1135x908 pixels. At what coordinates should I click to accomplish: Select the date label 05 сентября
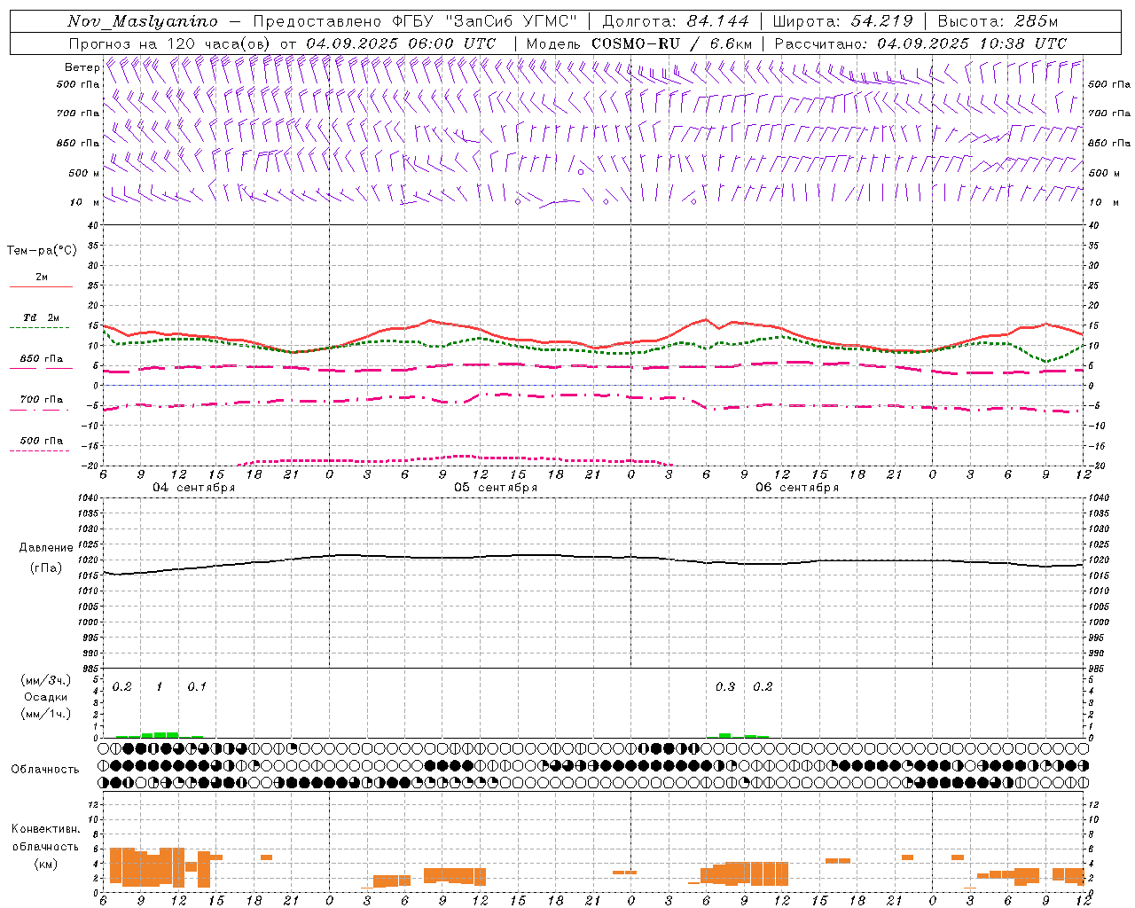[496, 488]
